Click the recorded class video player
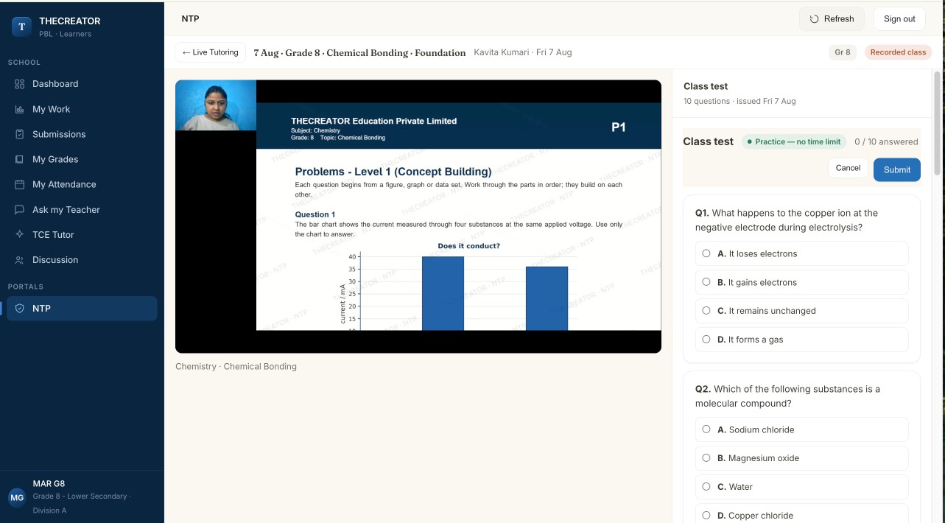This screenshot has height=523, width=945. pyautogui.click(x=418, y=217)
